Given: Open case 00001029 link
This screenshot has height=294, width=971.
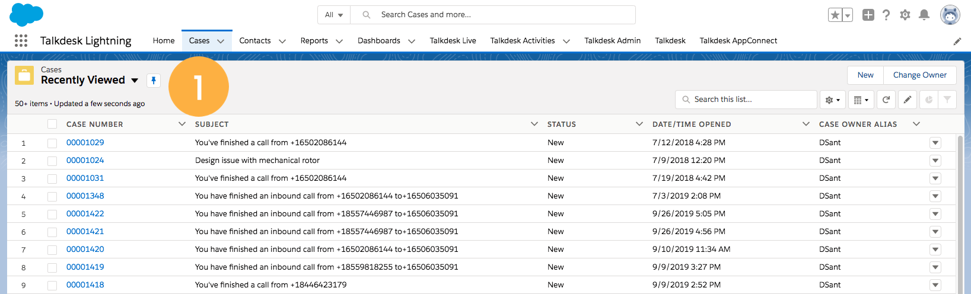Looking at the screenshot, I should click(x=85, y=143).
